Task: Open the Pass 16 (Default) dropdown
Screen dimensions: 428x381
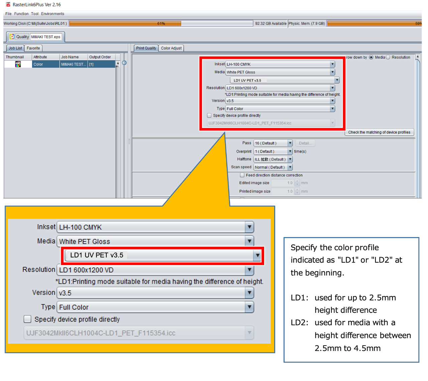Action: 273,143
